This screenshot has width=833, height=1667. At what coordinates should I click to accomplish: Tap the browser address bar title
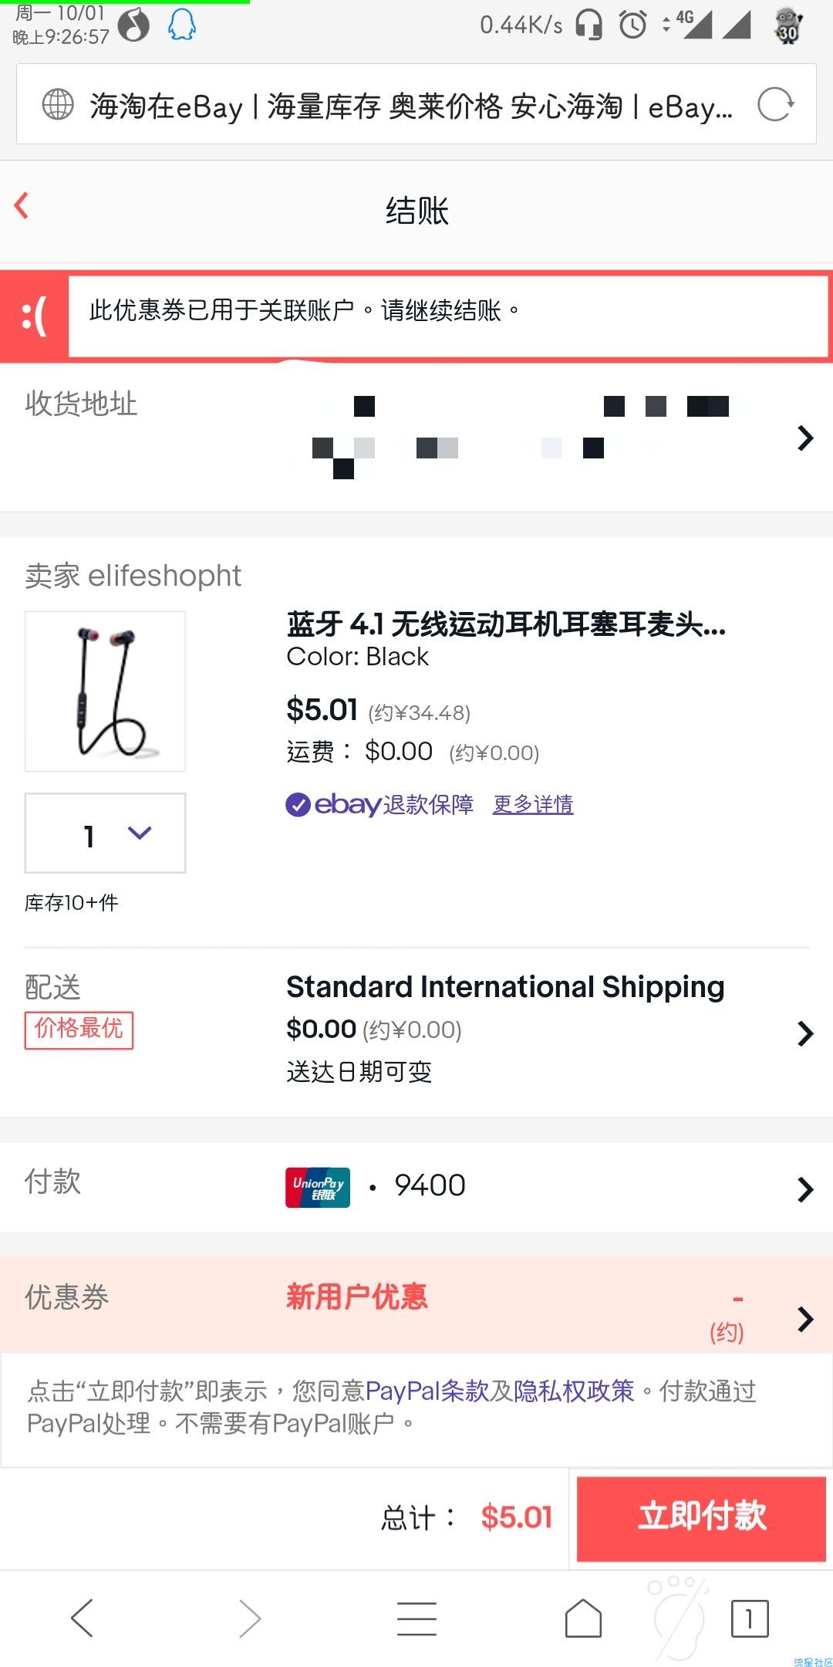coord(410,106)
